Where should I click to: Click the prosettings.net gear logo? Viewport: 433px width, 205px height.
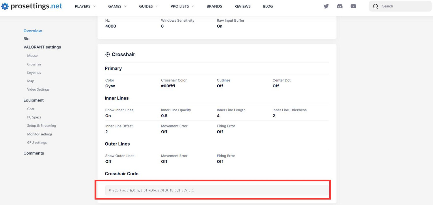click(x=5, y=6)
